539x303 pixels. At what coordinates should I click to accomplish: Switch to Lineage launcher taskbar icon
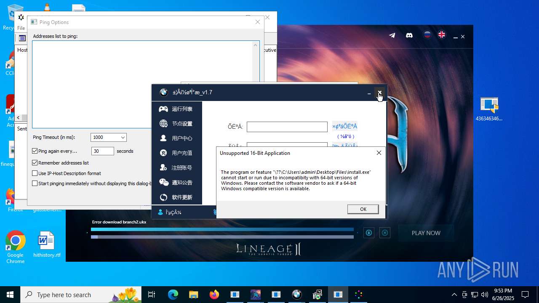(x=256, y=295)
